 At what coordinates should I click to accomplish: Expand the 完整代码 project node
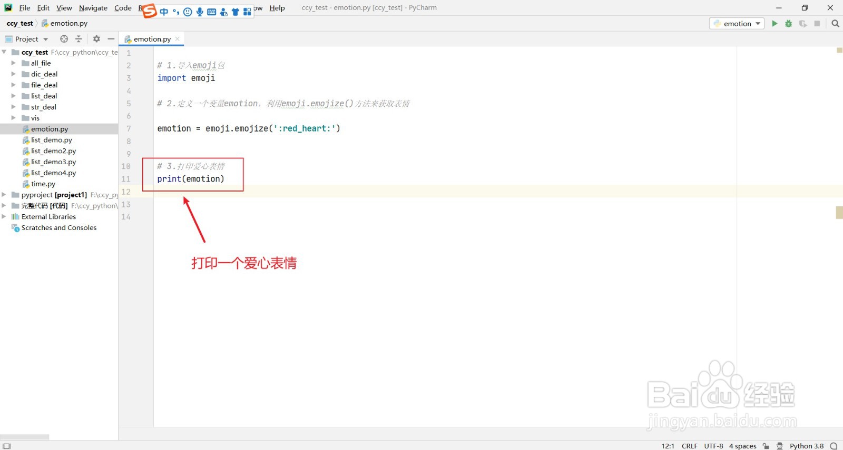(x=4, y=206)
